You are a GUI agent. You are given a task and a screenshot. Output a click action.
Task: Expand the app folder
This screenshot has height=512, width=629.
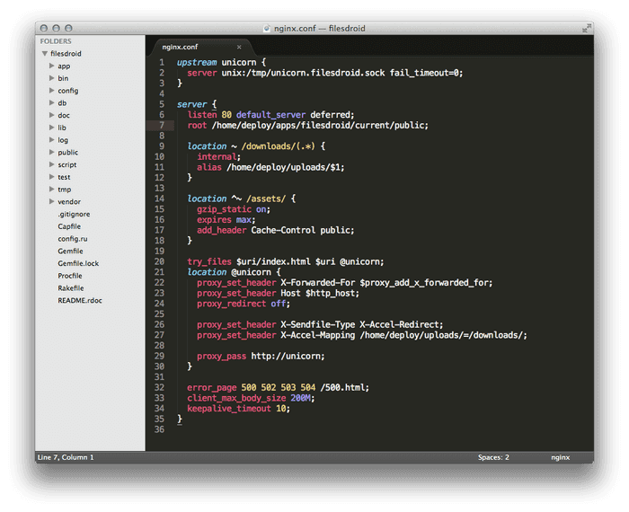(x=52, y=66)
